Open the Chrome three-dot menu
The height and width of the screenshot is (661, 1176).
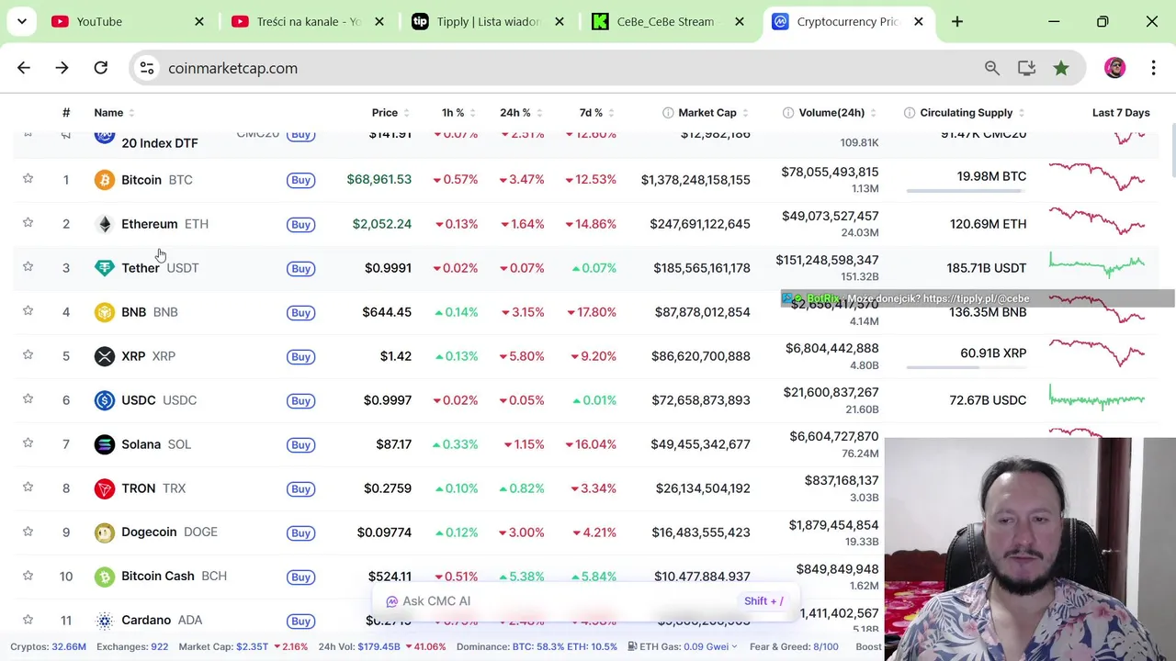tap(1153, 68)
